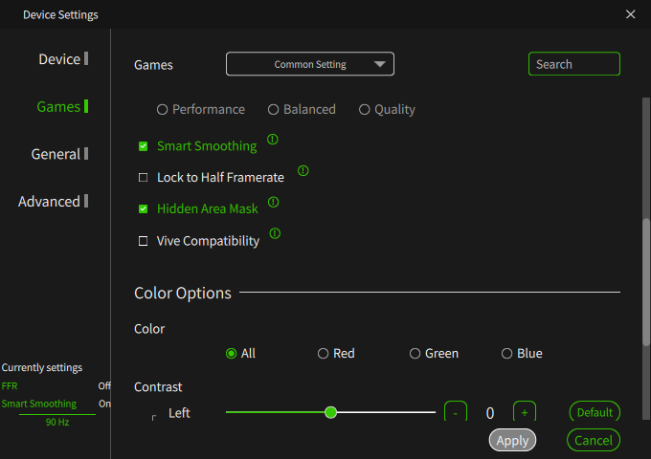Go to the General tab
651x459 pixels.
coord(56,154)
